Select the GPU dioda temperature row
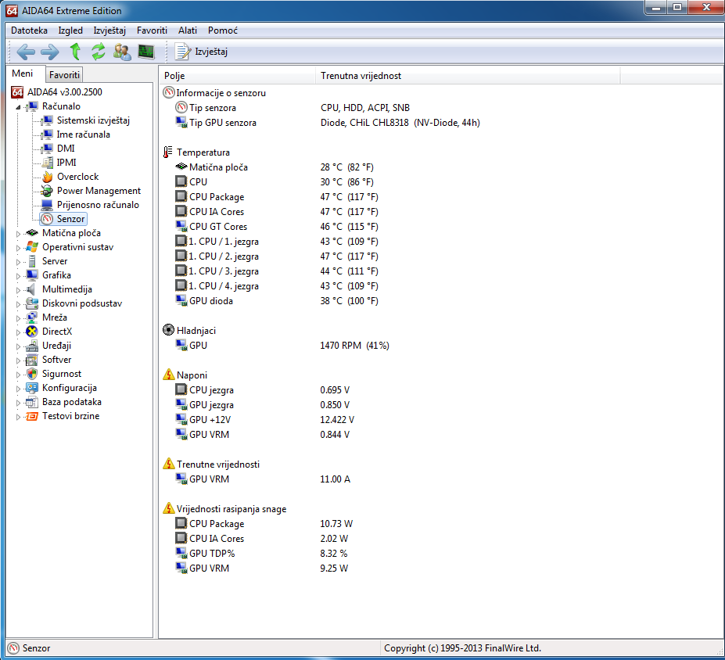The width and height of the screenshot is (725, 660). 442,301
